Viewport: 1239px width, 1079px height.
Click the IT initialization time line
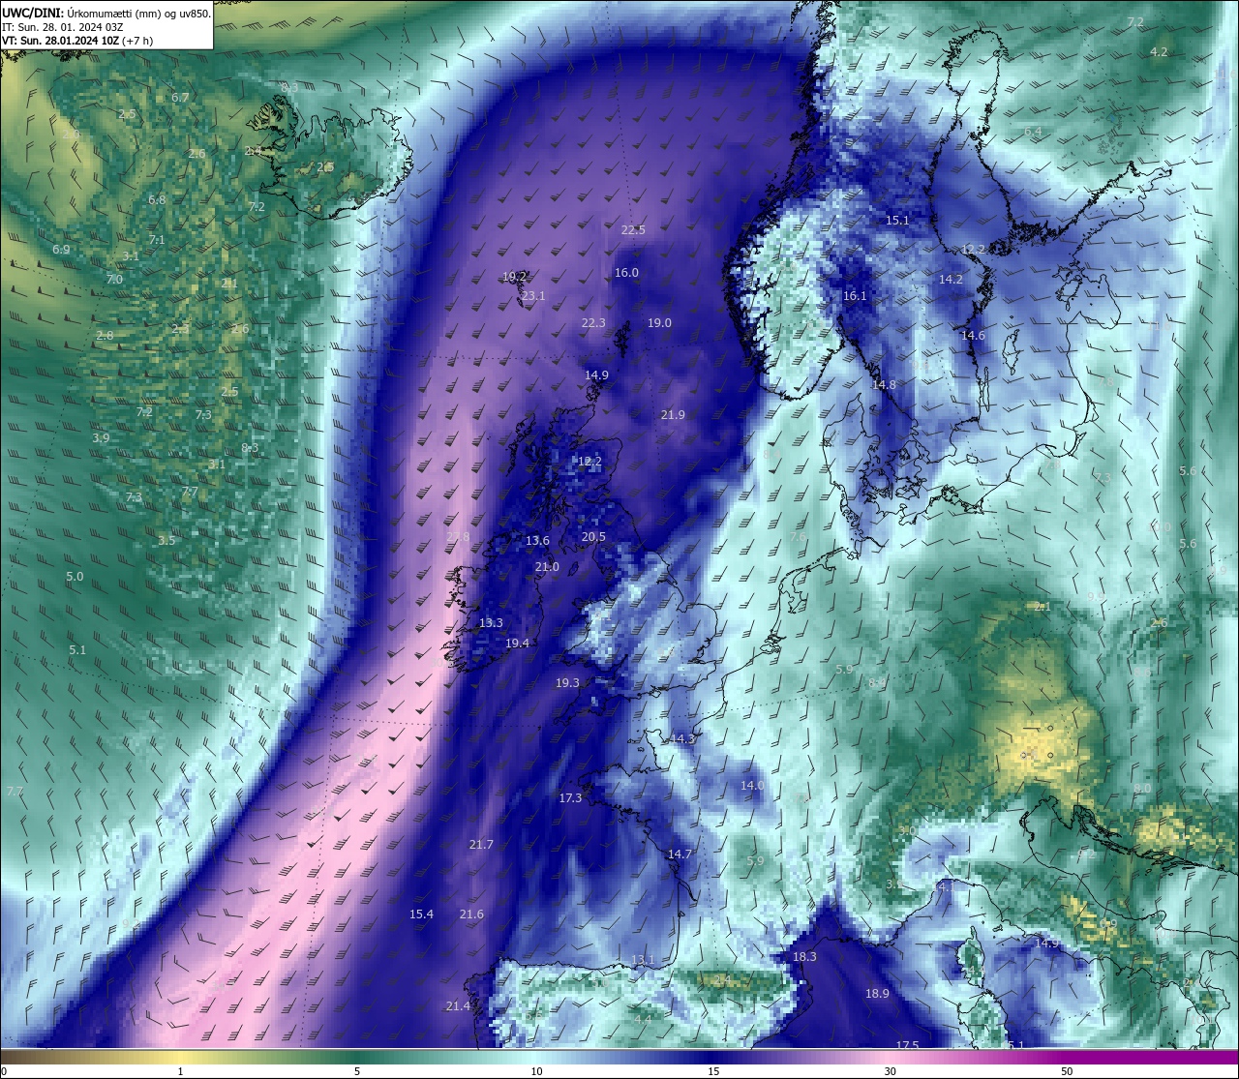[64, 27]
